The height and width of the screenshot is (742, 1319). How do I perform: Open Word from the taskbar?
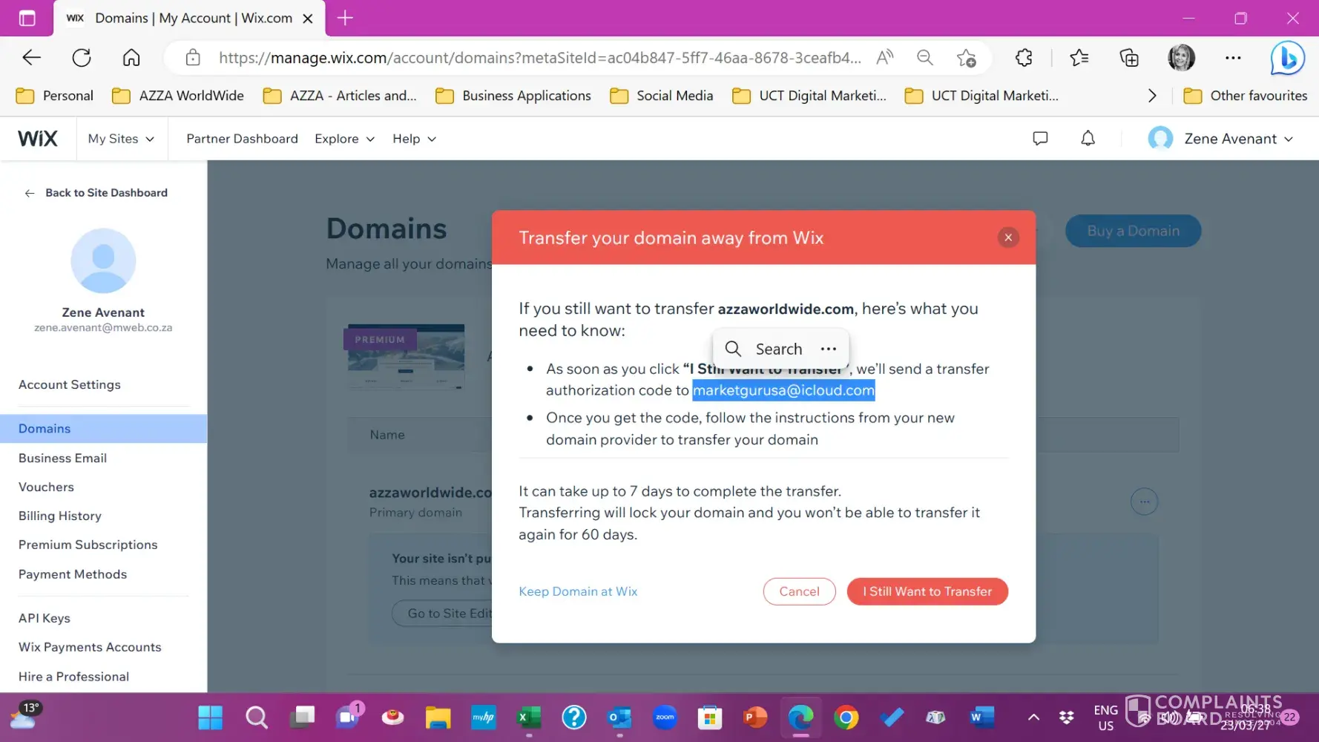click(x=981, y=718)
